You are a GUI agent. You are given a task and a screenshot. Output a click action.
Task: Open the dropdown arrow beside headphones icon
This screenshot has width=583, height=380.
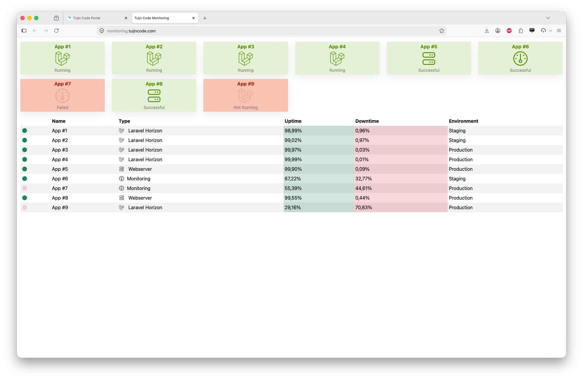550,31
